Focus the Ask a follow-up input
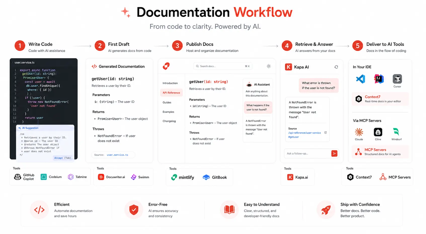Screen dimensions: 426x234 point(307,153)
